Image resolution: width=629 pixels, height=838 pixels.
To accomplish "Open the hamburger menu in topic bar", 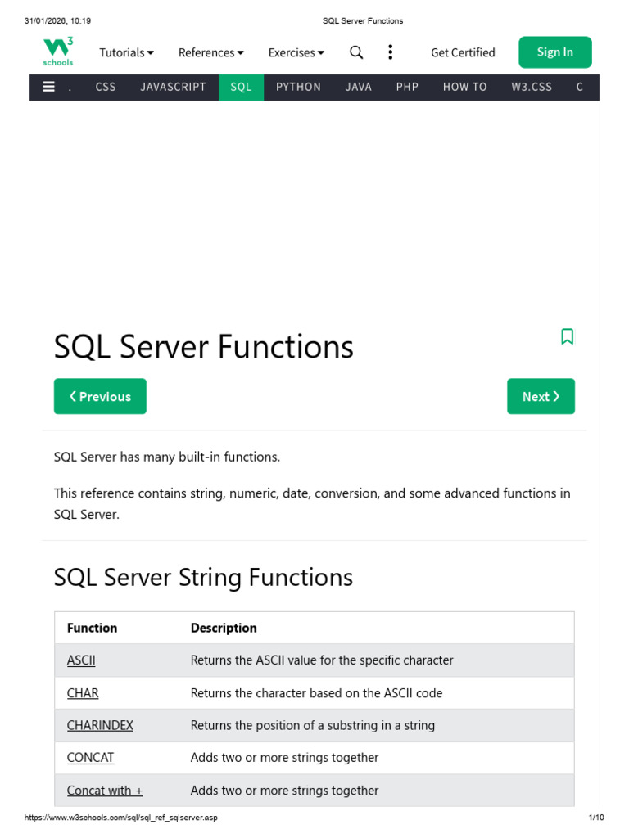I will point(48,87).
